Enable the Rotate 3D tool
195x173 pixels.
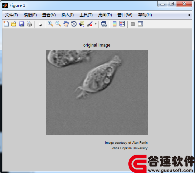(74, 24)
